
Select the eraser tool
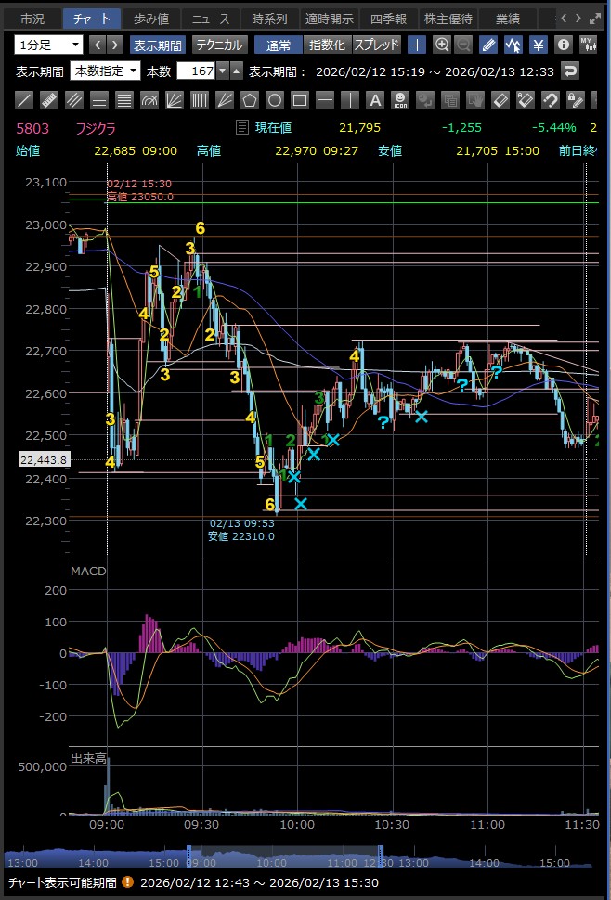click(x=500, y=100)
